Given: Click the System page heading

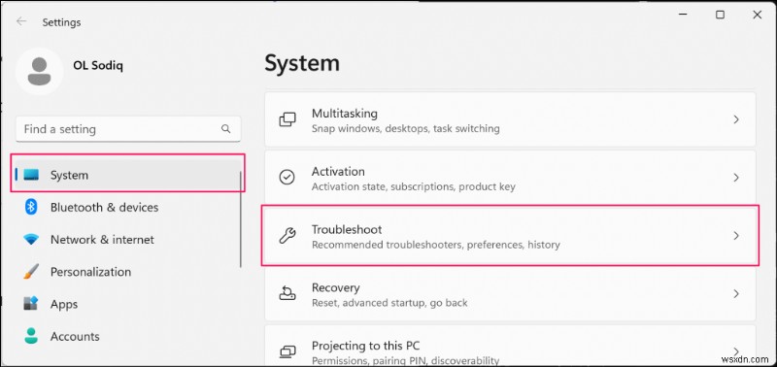Looking at the screenshot, I should point(302,63).
